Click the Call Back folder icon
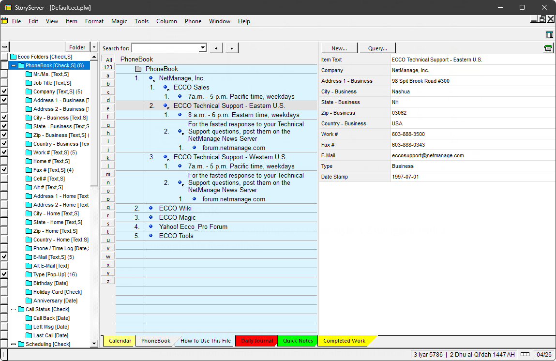The image size is (556, 361). click(29, 318)
